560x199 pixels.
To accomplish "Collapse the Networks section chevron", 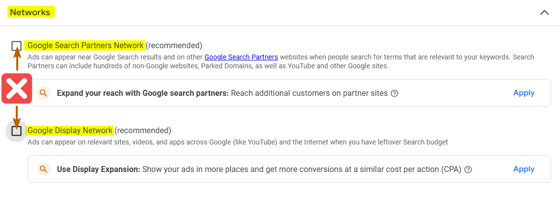I will click(544, 12).
